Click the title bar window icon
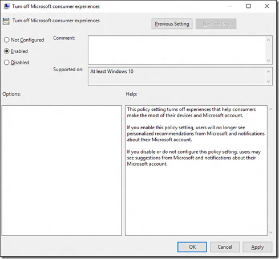279x259 pixels. point(7,6)
